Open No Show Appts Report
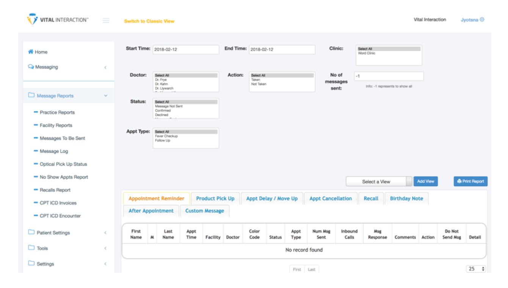 [x=64, y=177]
